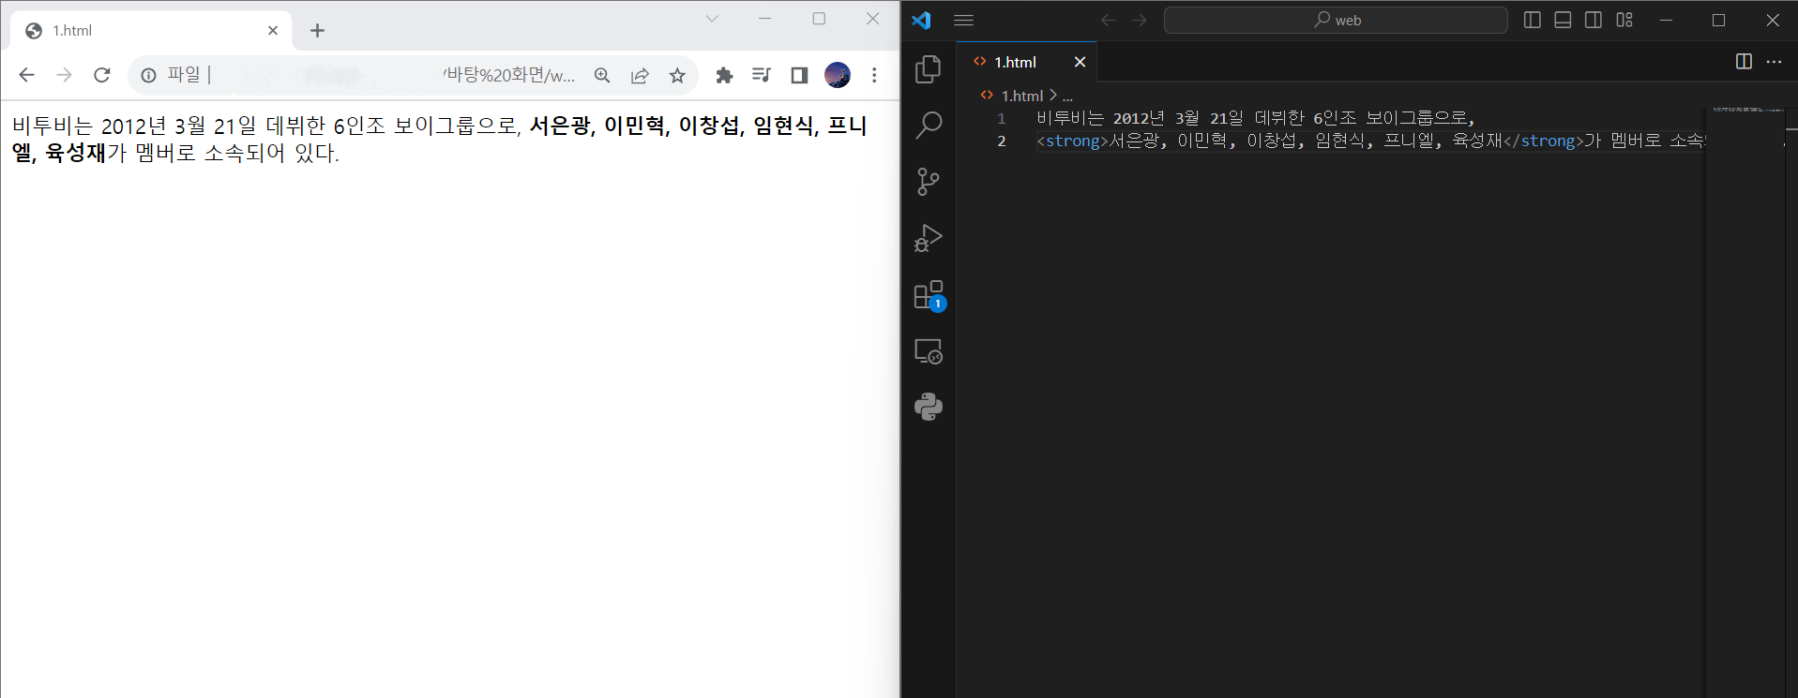
Task: Maximize the Chrome window
Action: (x=819, y=19)
